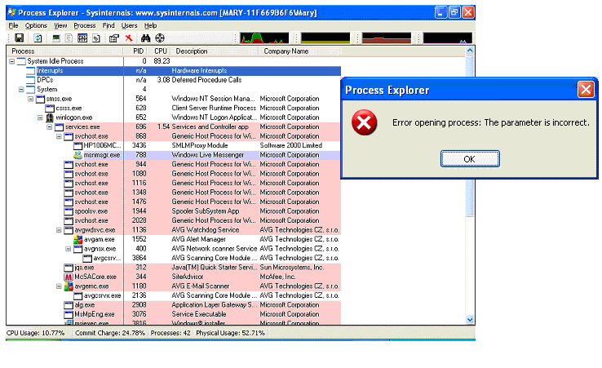Click the icon beside MsMpEng.exe
602x368 pixels.
coord(69,314)
